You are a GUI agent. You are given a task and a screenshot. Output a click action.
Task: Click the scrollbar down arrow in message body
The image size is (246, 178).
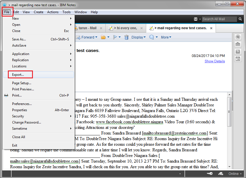(x=229, y=167)
